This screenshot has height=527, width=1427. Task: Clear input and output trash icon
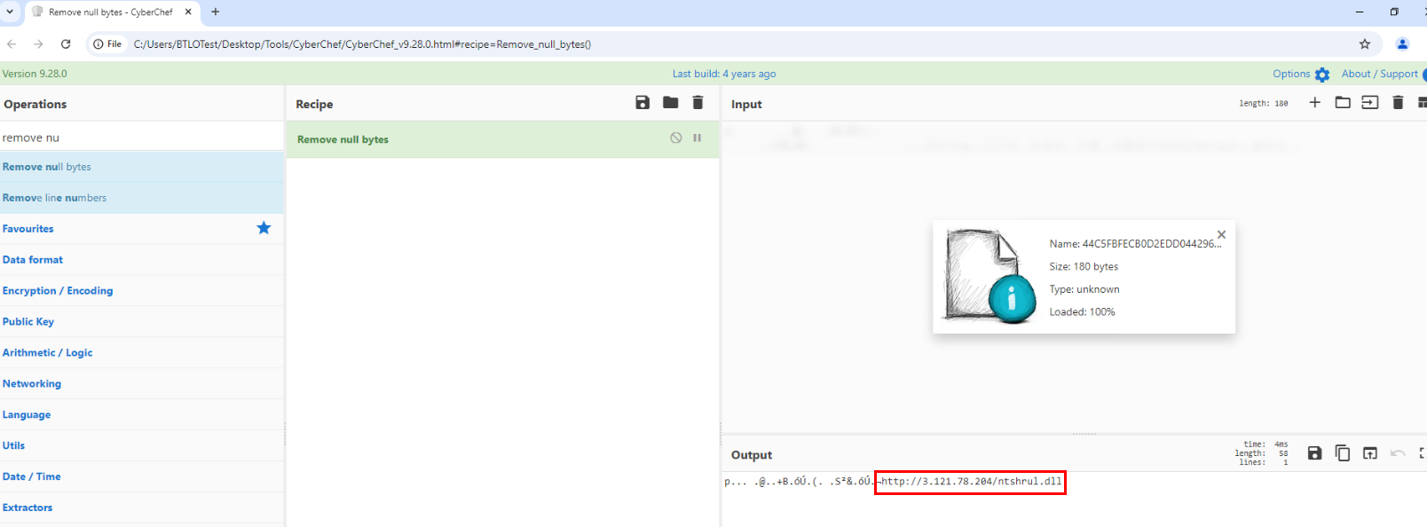[x=1398, y=103]
